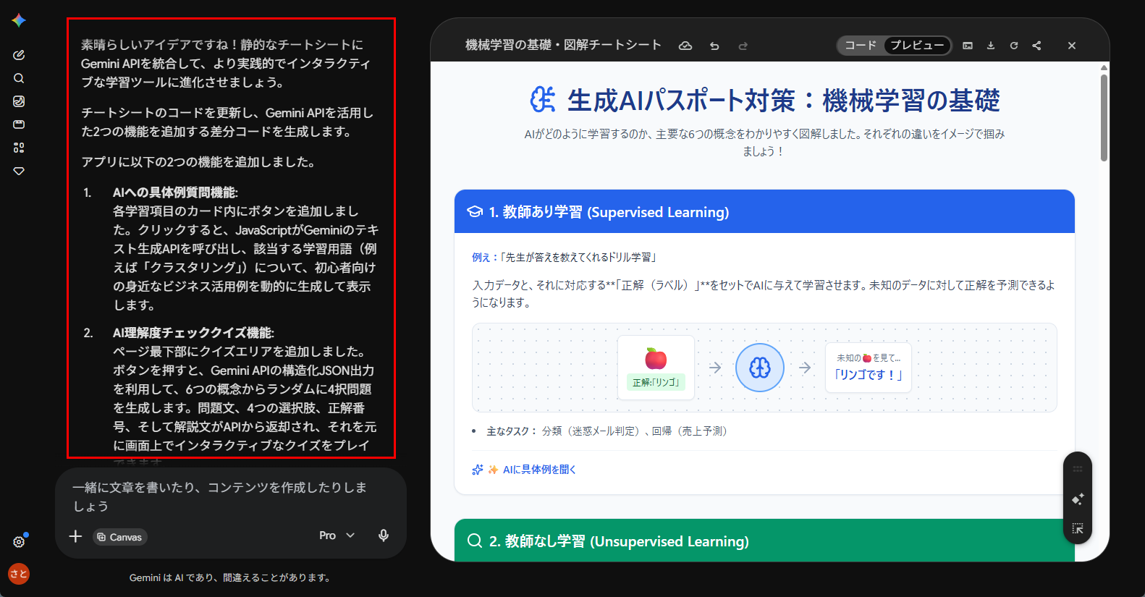
Task: Open the Gems grid icon in sidebar
Action: tap(19, 148)
